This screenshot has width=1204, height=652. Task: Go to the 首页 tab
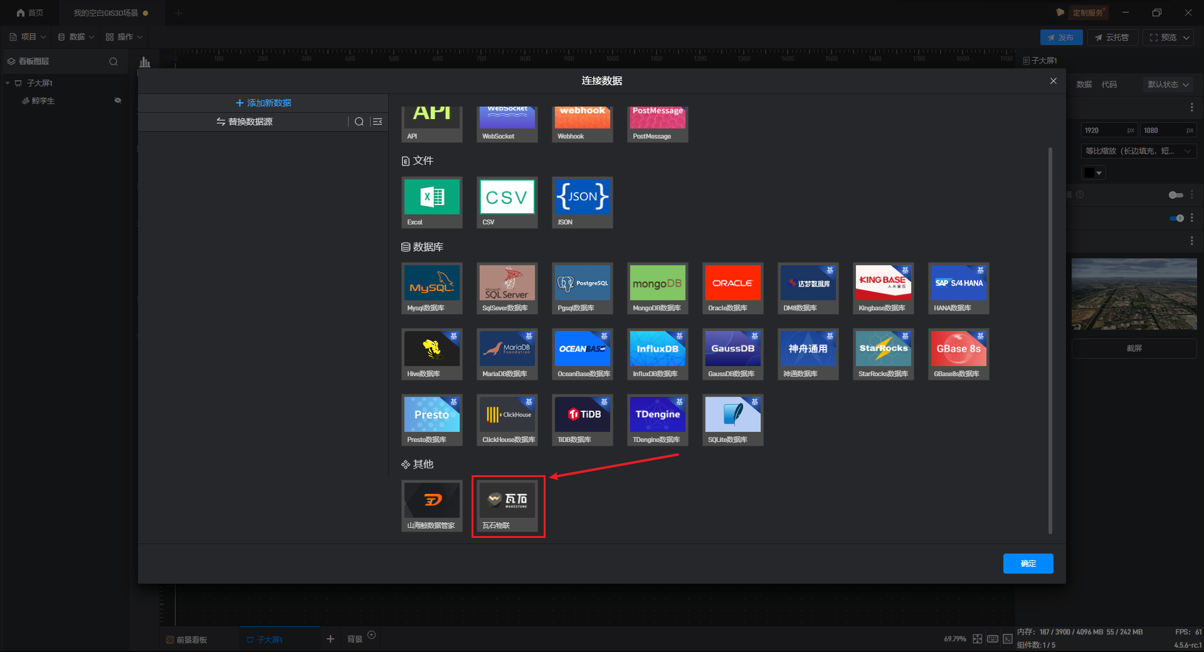coord(30,13)
